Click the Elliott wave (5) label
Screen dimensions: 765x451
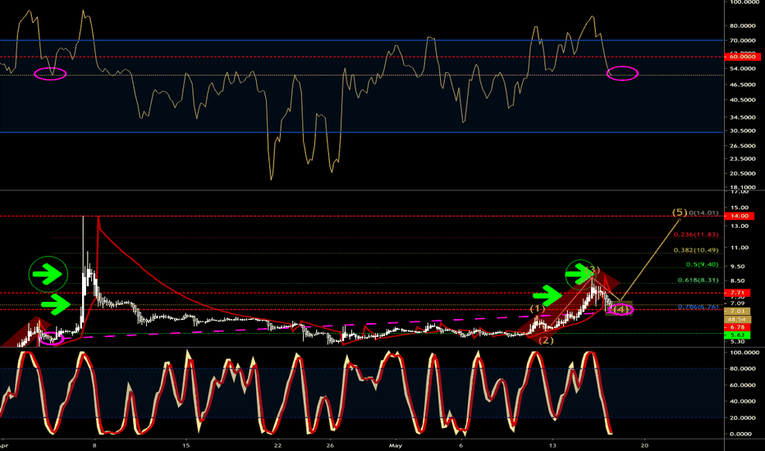[680, 212]
